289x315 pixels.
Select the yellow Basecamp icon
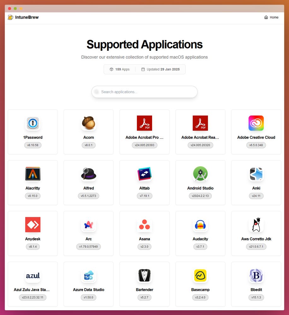coord(200,275)
